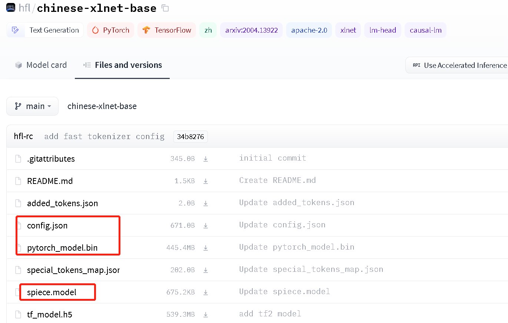Click the file icon beside README.md

coord(18,181)
